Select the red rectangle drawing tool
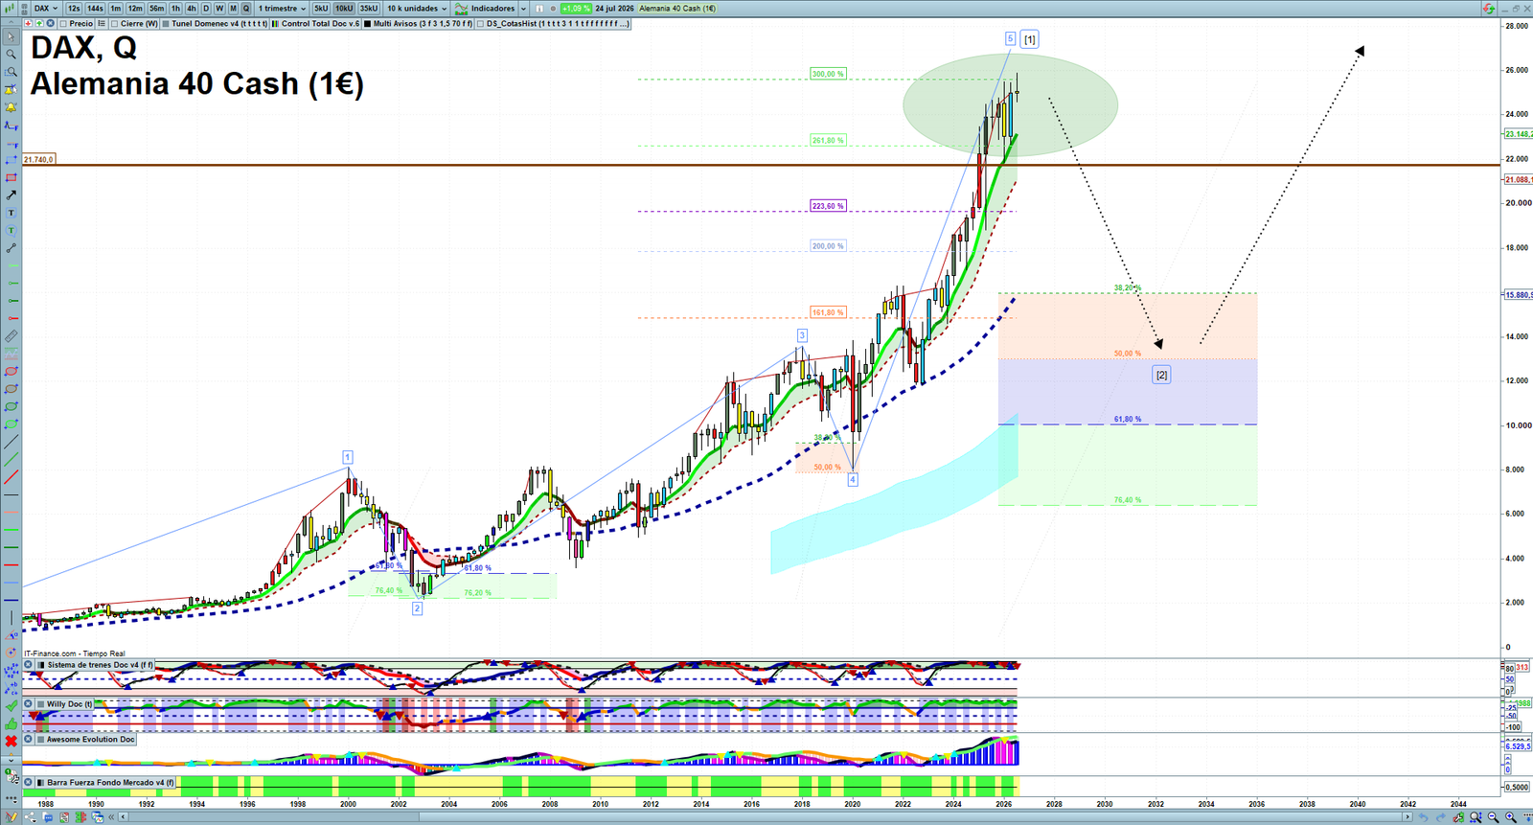1533x825 pixels. tap(11, 177)
